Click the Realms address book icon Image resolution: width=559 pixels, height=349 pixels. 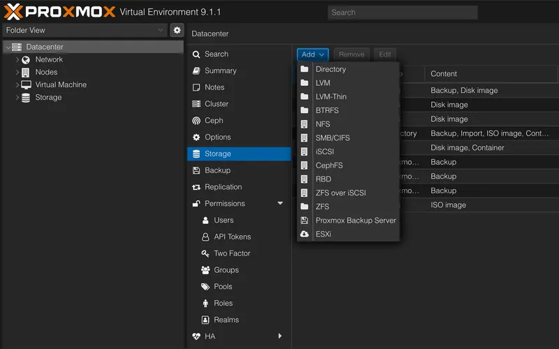pyautogui.click(x=205, y=320)
